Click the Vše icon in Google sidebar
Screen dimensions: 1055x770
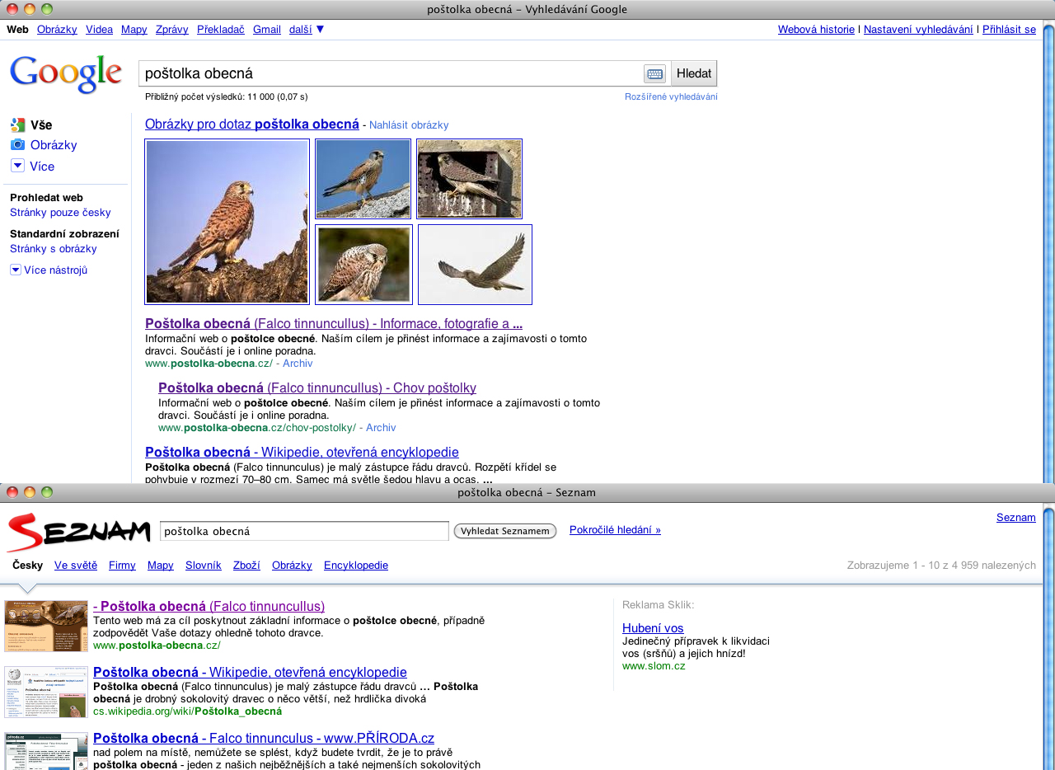point(17,125)
